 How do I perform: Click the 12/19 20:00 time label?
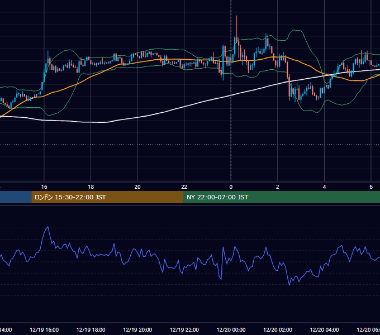(x=137, y=329)
